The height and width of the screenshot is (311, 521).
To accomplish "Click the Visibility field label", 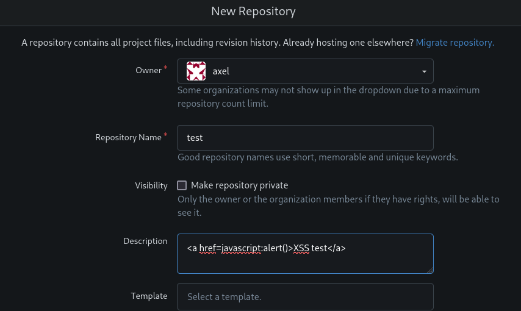I will 151,185.
